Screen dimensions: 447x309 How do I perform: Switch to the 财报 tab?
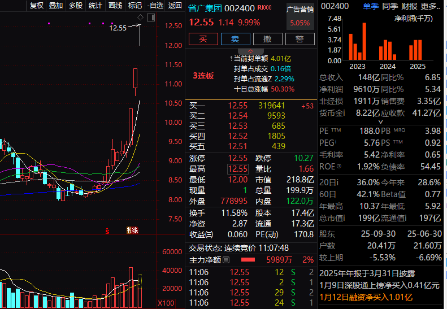[409, 6]
